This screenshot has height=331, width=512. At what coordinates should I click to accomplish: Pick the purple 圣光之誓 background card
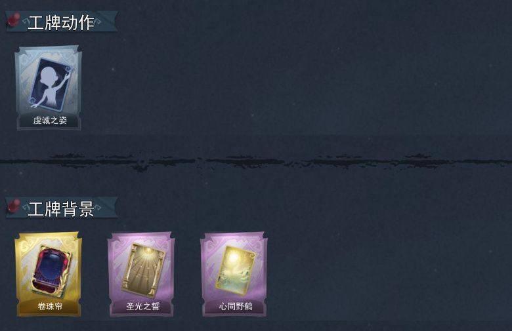(140, 274)
